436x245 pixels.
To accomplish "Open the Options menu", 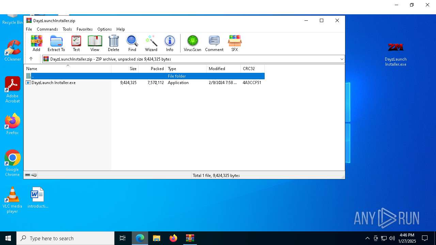I will coord(105,29).
